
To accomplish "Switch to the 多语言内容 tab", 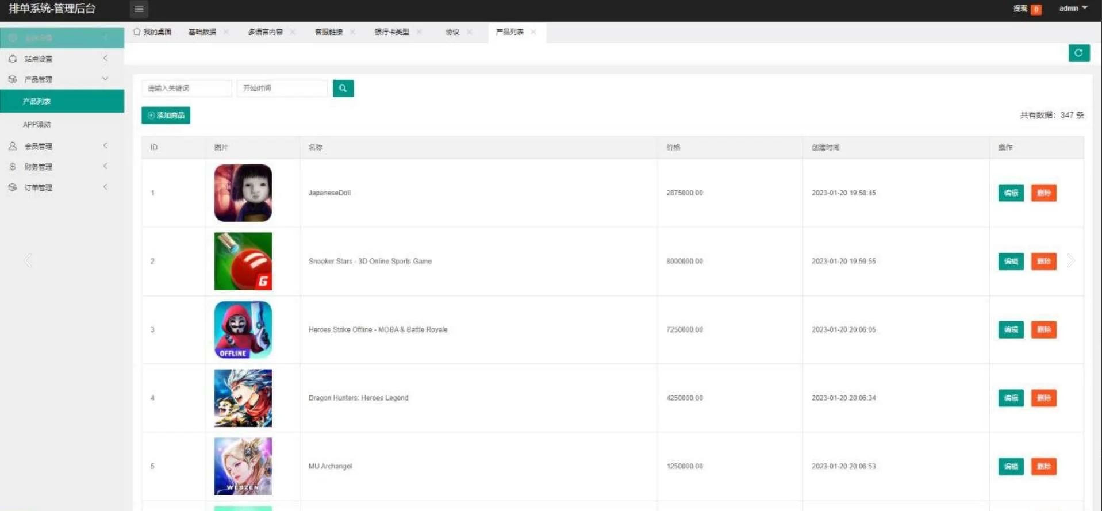I will tap(265, 32).
